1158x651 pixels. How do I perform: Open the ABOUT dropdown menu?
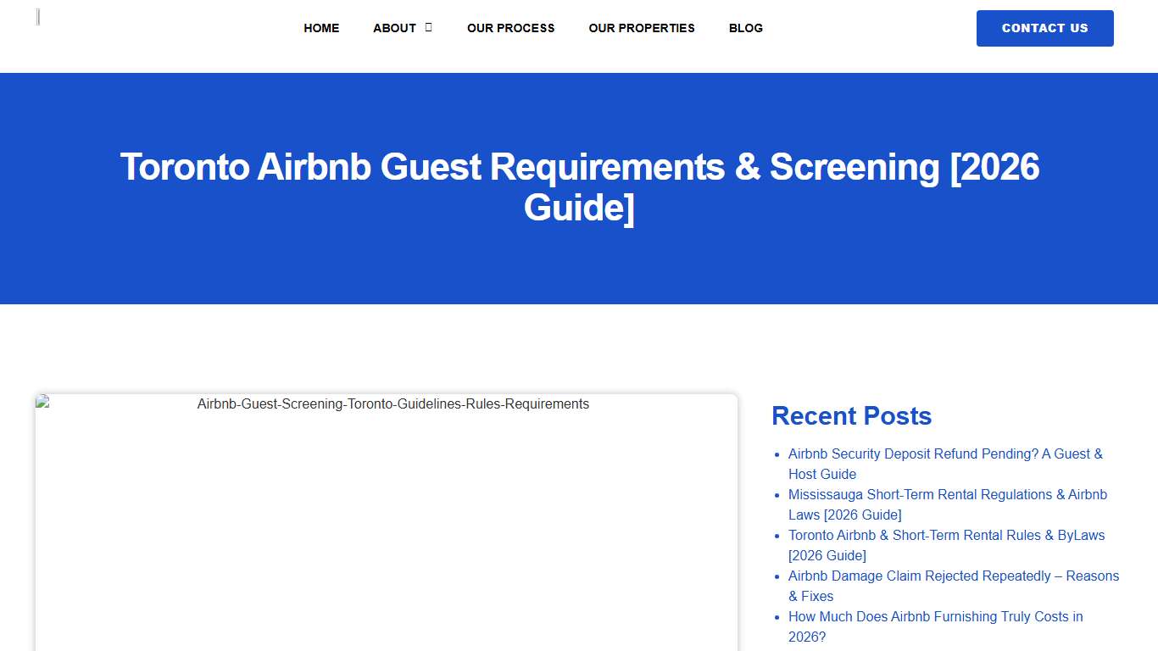(394, 28)
